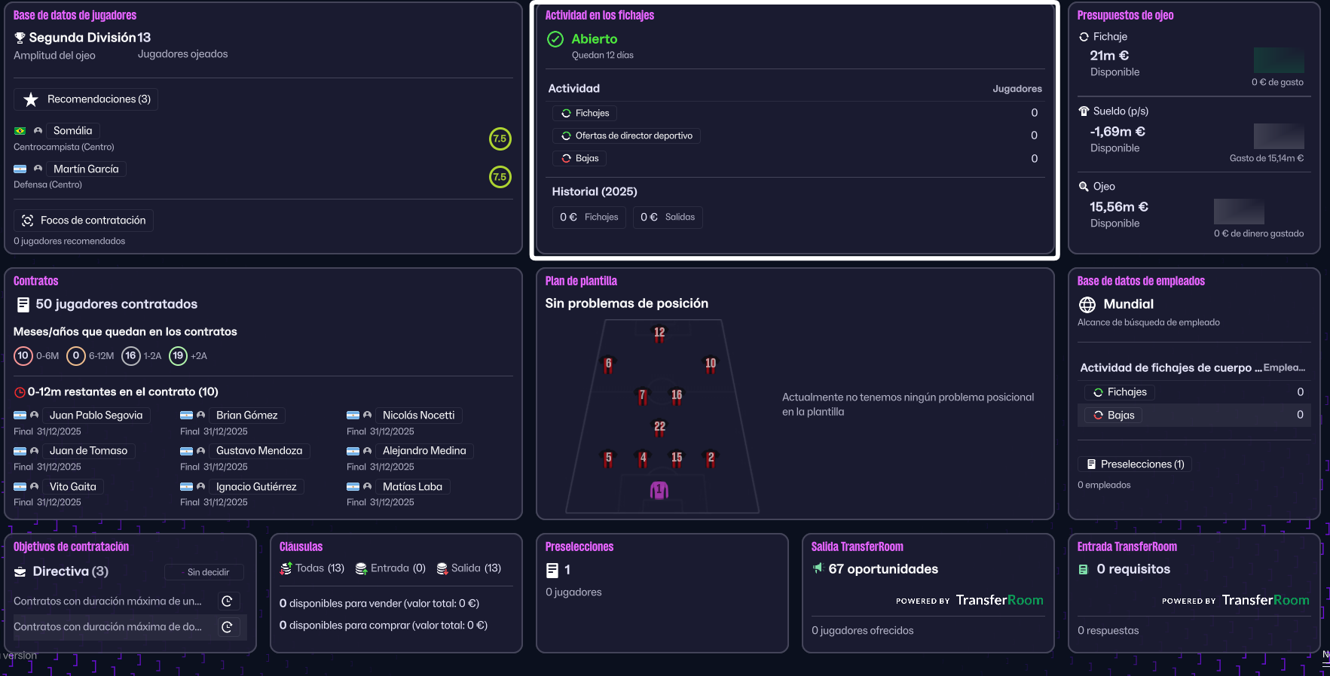Open the Base de datos de empleados title
This screenshot has width=1330, height=676.
click(1141, 281)
